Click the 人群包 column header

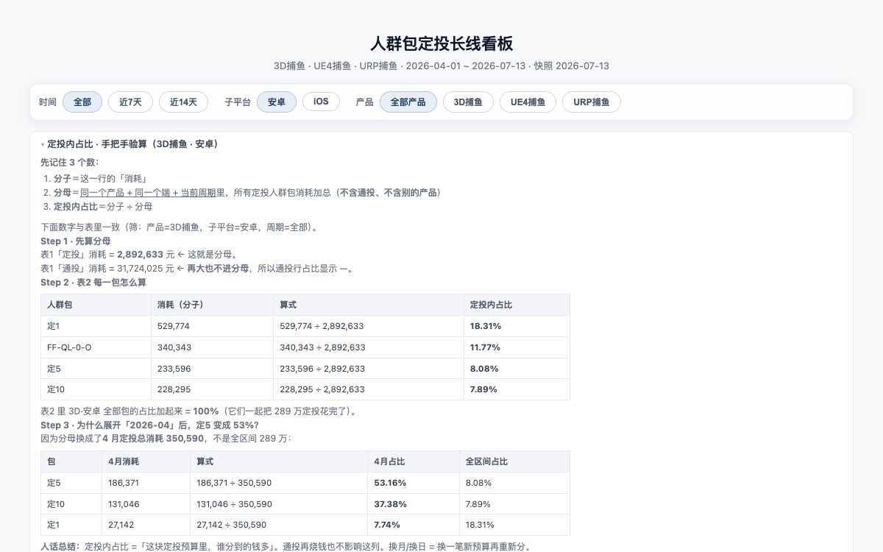96,305
